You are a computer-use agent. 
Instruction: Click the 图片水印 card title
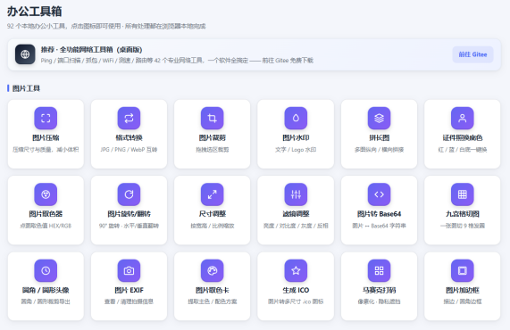[x=296, y=137]
